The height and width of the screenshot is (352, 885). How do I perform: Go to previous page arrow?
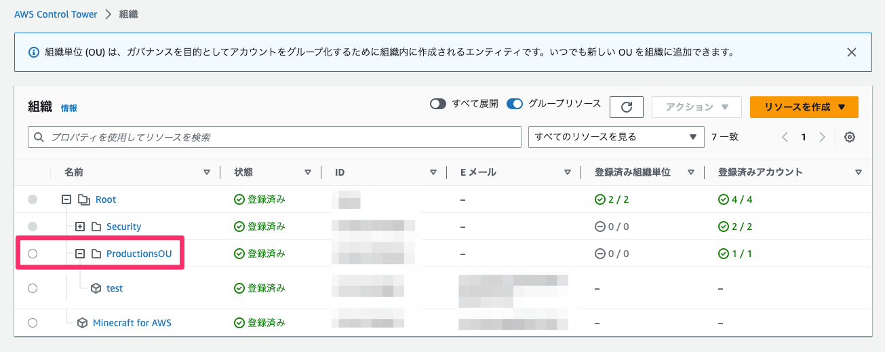tap(785, 137)
